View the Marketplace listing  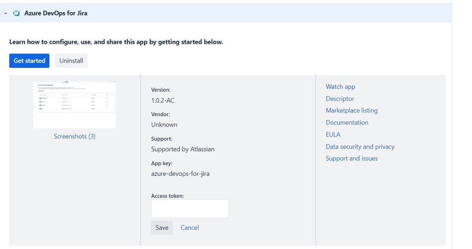pos(351,111)
